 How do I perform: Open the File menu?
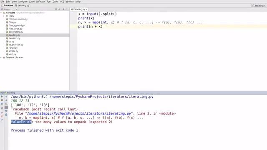(x=3, y=2)
